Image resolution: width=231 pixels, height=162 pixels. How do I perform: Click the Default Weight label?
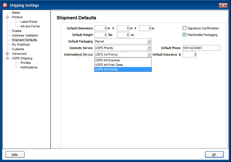click(83, 35)
